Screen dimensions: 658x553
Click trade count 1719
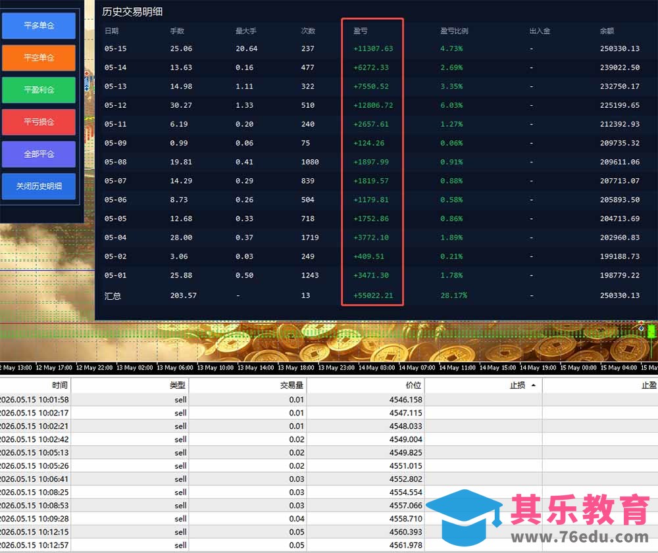coord(310,237)
